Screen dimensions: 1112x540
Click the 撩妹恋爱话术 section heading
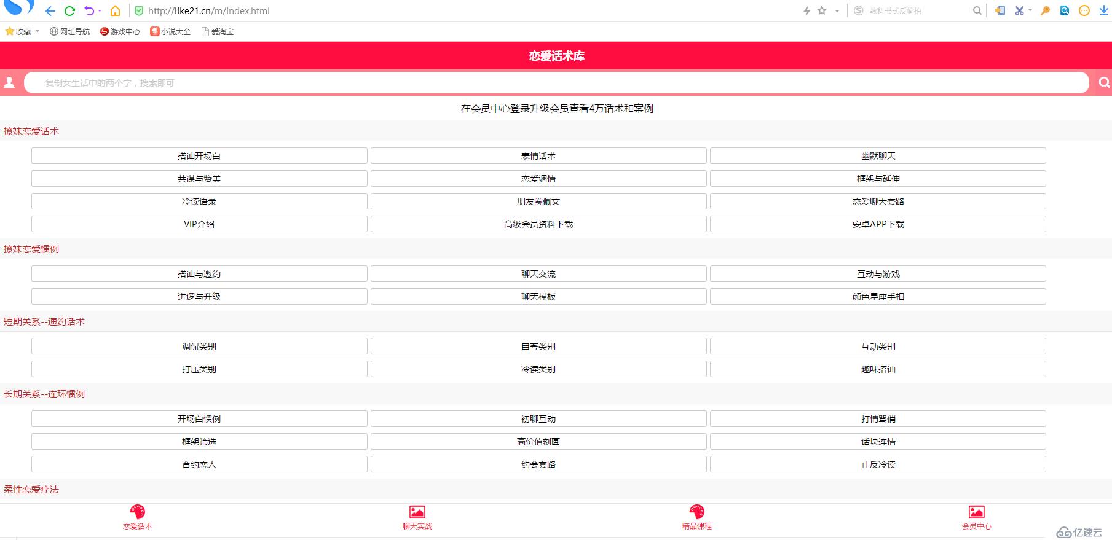click(x=31, y=131)
